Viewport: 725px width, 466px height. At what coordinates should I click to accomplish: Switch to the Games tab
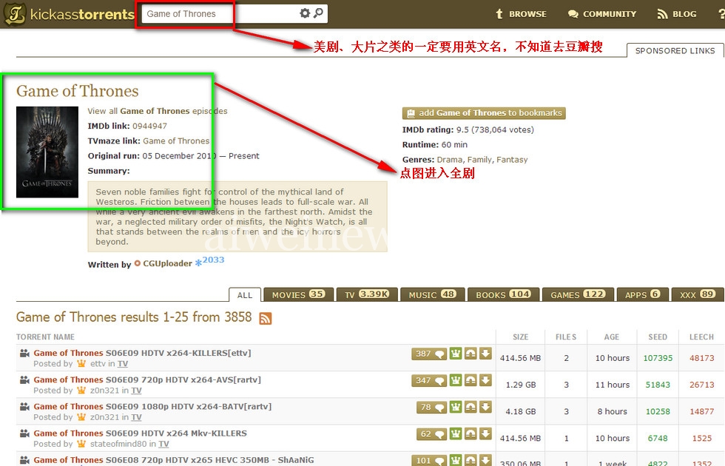coord(578,294)
